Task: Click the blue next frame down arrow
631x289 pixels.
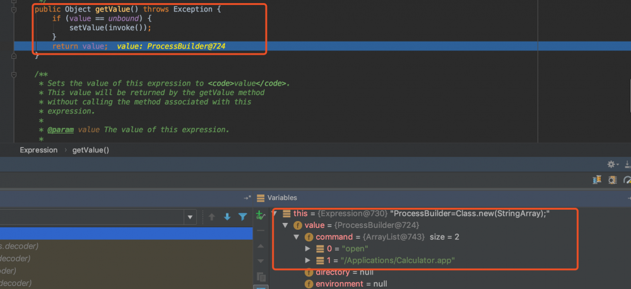Action: 227,217
